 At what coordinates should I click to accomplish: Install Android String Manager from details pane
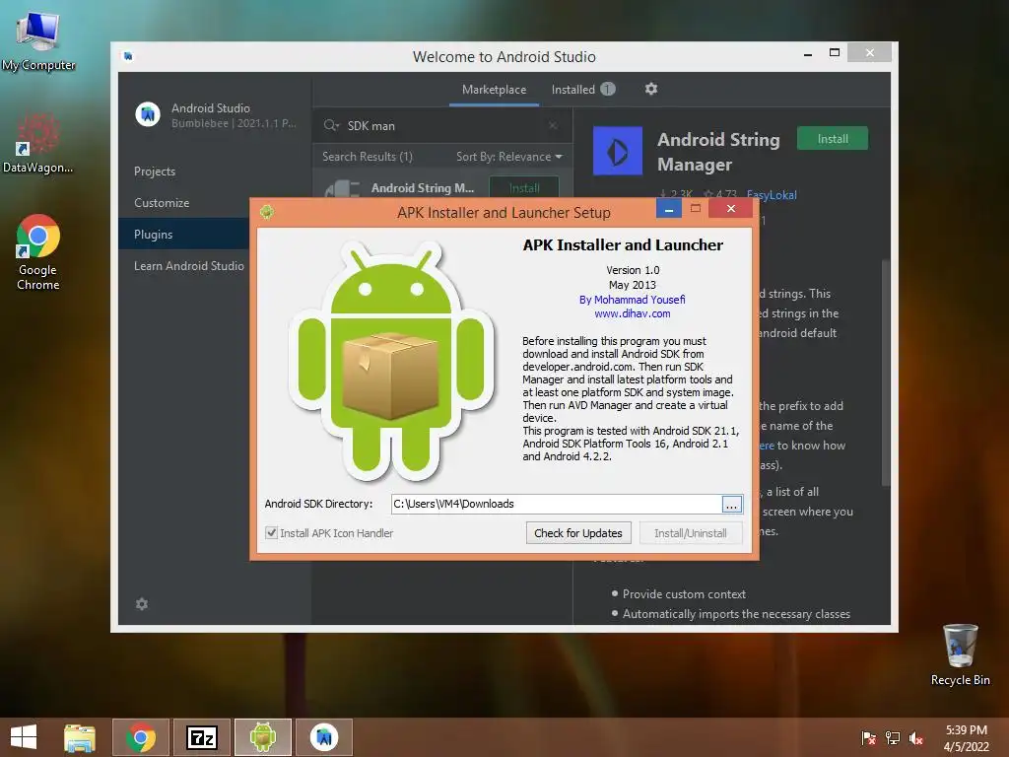point(832,138)
